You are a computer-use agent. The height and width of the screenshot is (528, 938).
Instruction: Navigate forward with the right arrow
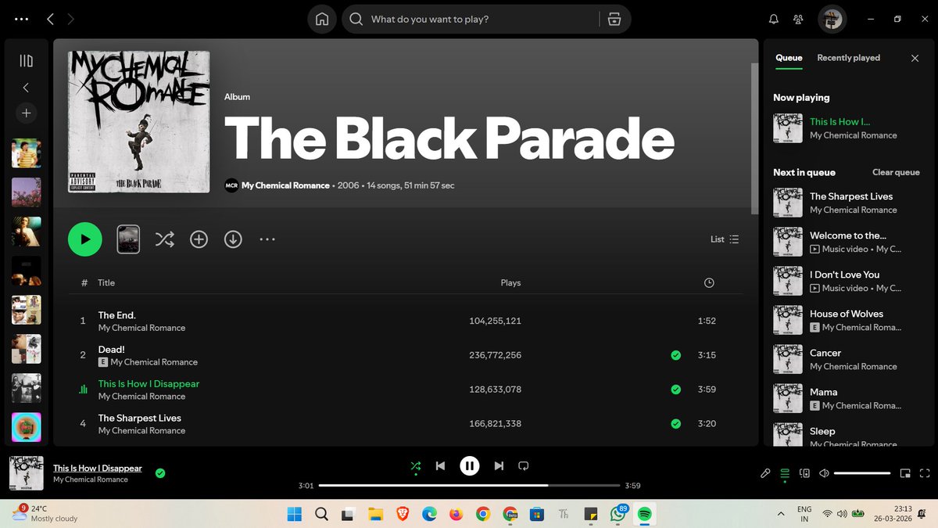71,20
